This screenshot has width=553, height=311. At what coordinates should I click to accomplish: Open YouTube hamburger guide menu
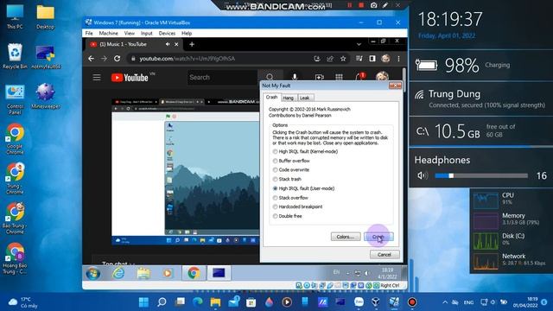[x=97, y=77]
